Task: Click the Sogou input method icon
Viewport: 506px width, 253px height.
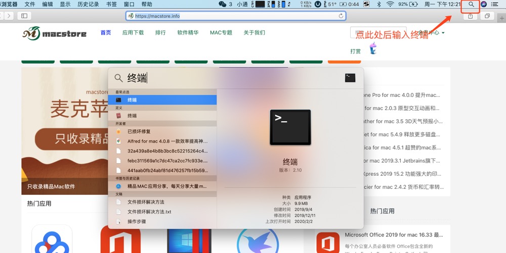Action: click(x=366, y=5)
